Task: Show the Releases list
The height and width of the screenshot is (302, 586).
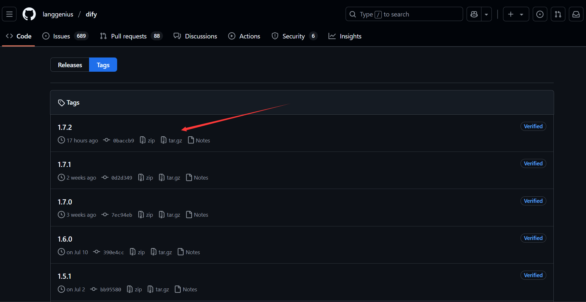Action: pos(70,65)
